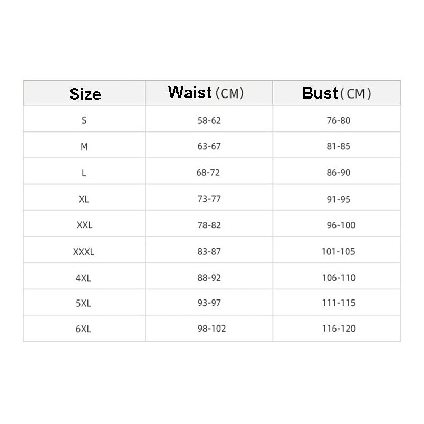This screenshot has width=424, height=424.
Task: Click the Bust (CM) column header
Action: [x=337, y=93]
